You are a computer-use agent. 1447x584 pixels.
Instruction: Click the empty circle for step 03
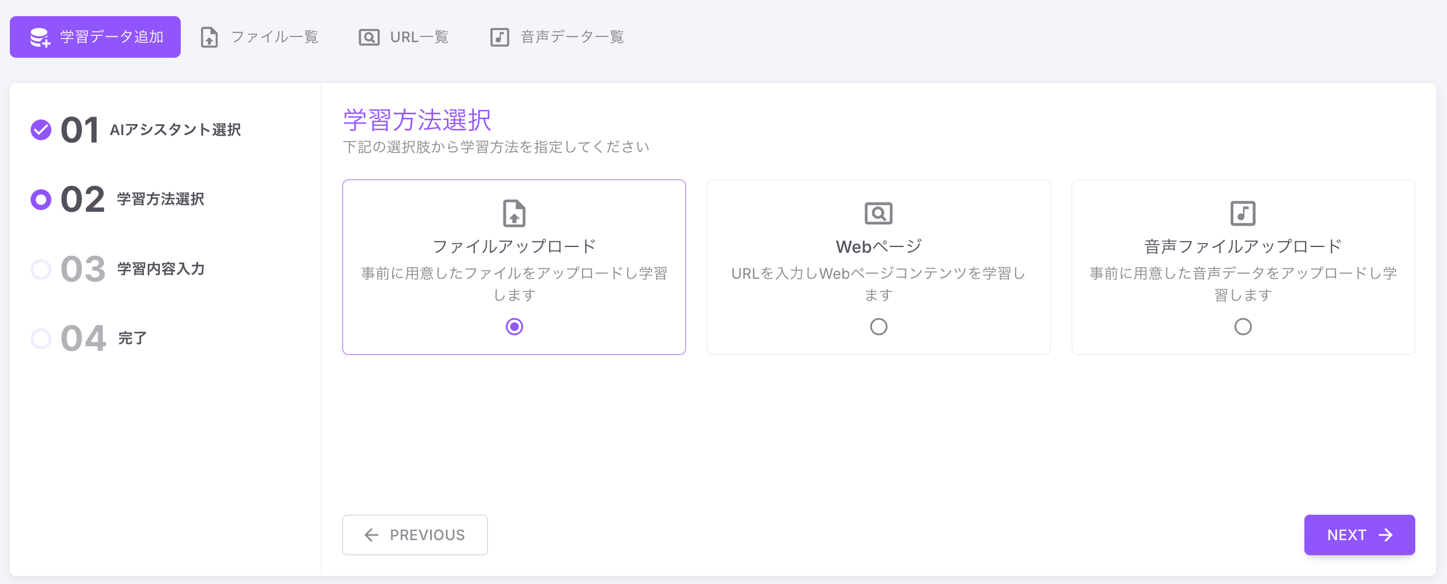pos(41,269)
